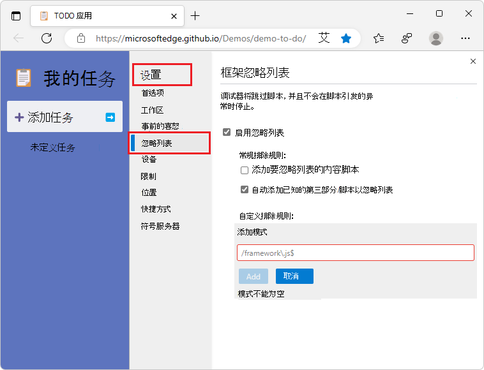Open the 事前的喜怒 settings page
The width and height of the screenshot is (484, 370).
click(x=160, y=126)
